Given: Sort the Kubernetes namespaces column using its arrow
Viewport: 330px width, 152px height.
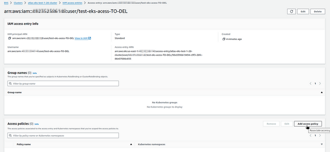Looking at the screenshot, I should click(322, 145).
